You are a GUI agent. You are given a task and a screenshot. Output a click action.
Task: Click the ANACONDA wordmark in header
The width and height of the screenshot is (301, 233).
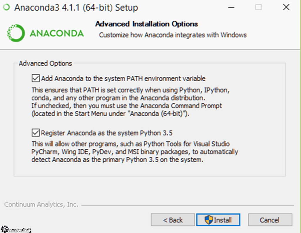click(57, 33)
